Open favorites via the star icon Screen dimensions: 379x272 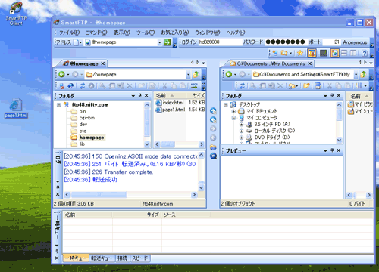pyautogui.click(x=300, y=53)
